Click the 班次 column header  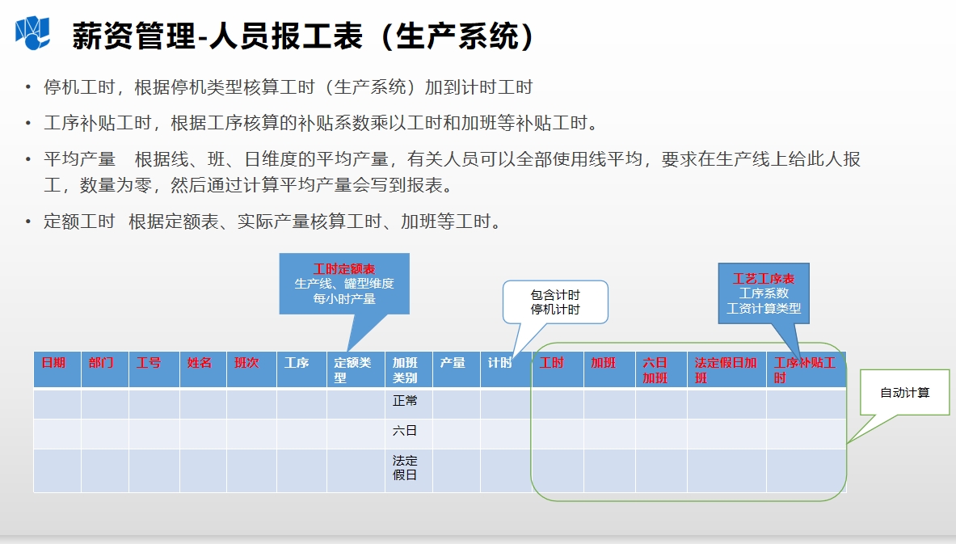[x=252, y=369]
